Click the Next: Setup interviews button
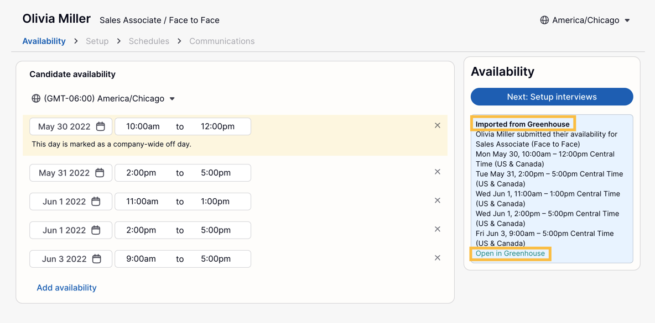This screenshot has width=655, height=323. coord(552,97)
